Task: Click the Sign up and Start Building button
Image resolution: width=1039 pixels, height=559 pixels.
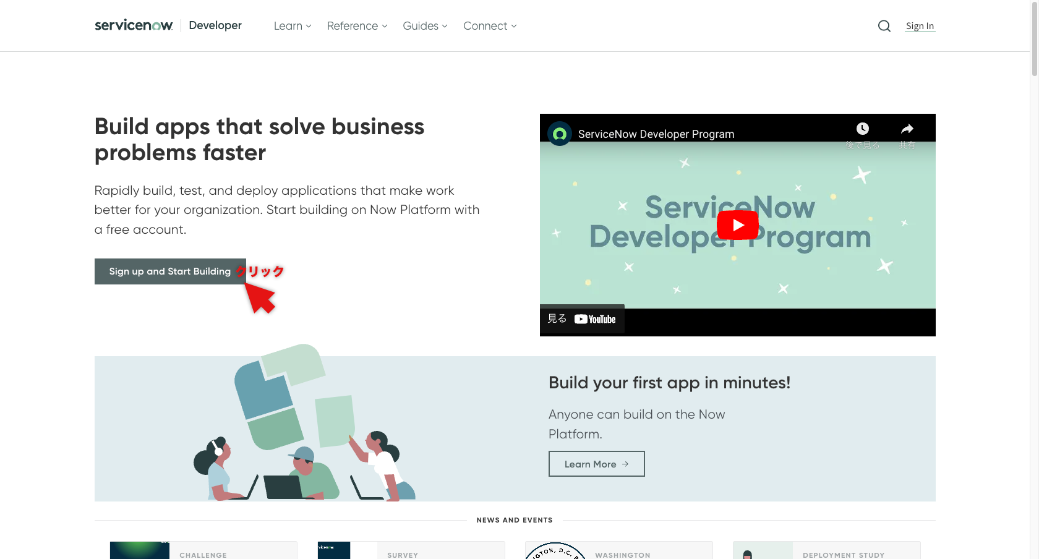Action: coord(169,271)
